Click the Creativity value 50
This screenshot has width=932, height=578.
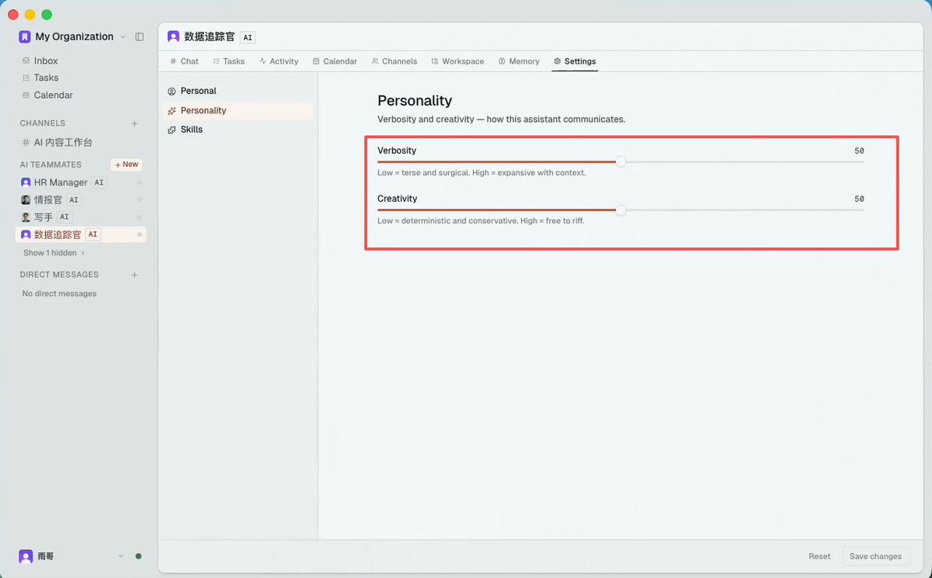[x=859, y=199]
